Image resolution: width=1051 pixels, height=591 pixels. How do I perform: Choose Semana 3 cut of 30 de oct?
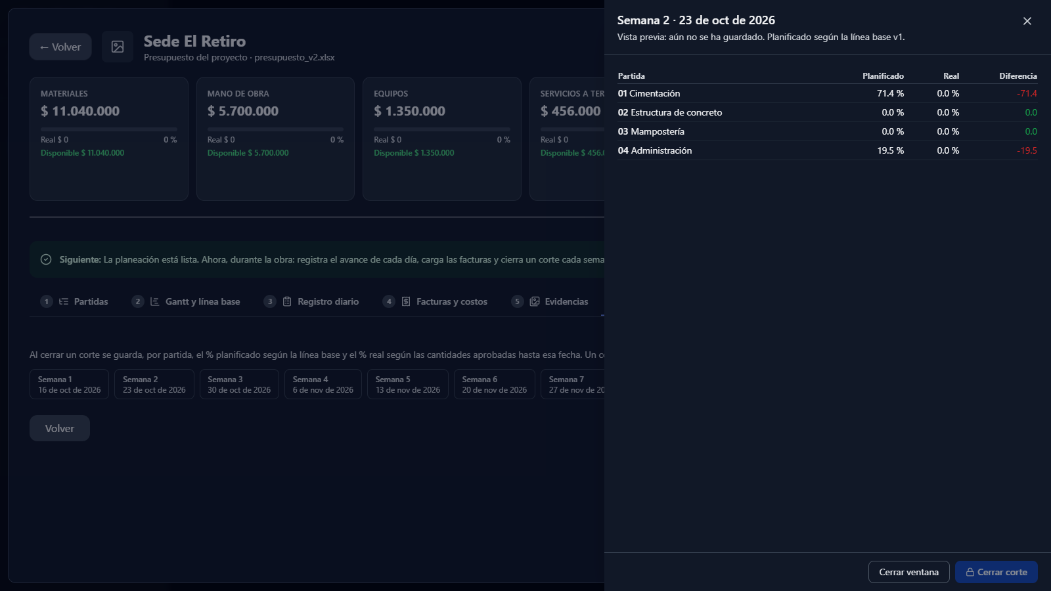point(239,384)
